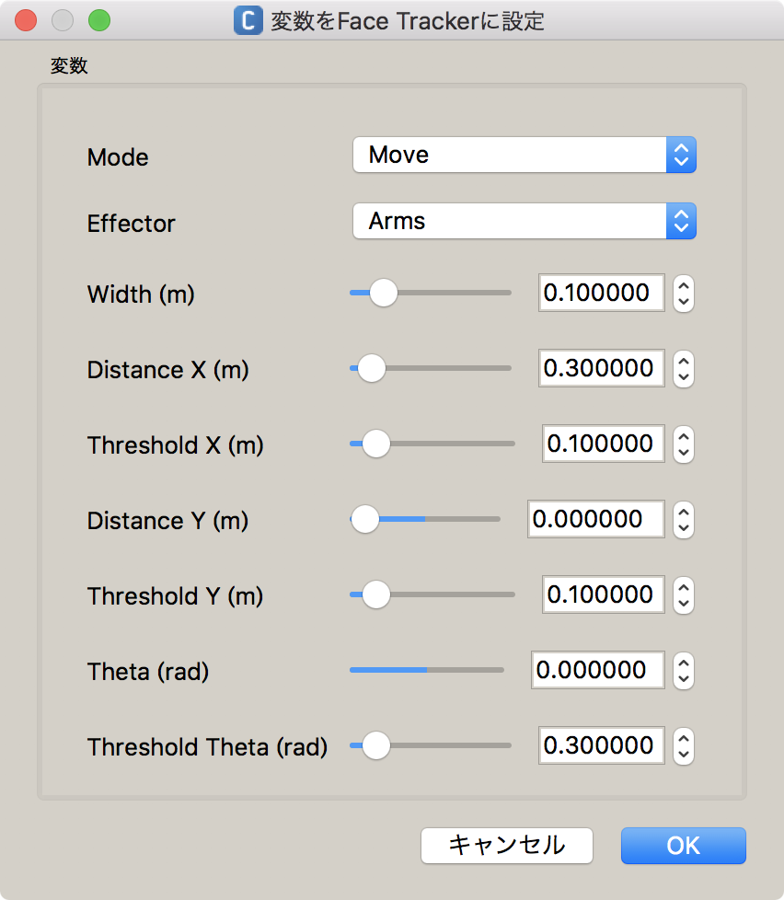
Task: Click the Threshold Y (m) value field
Action: coord(604,594)
